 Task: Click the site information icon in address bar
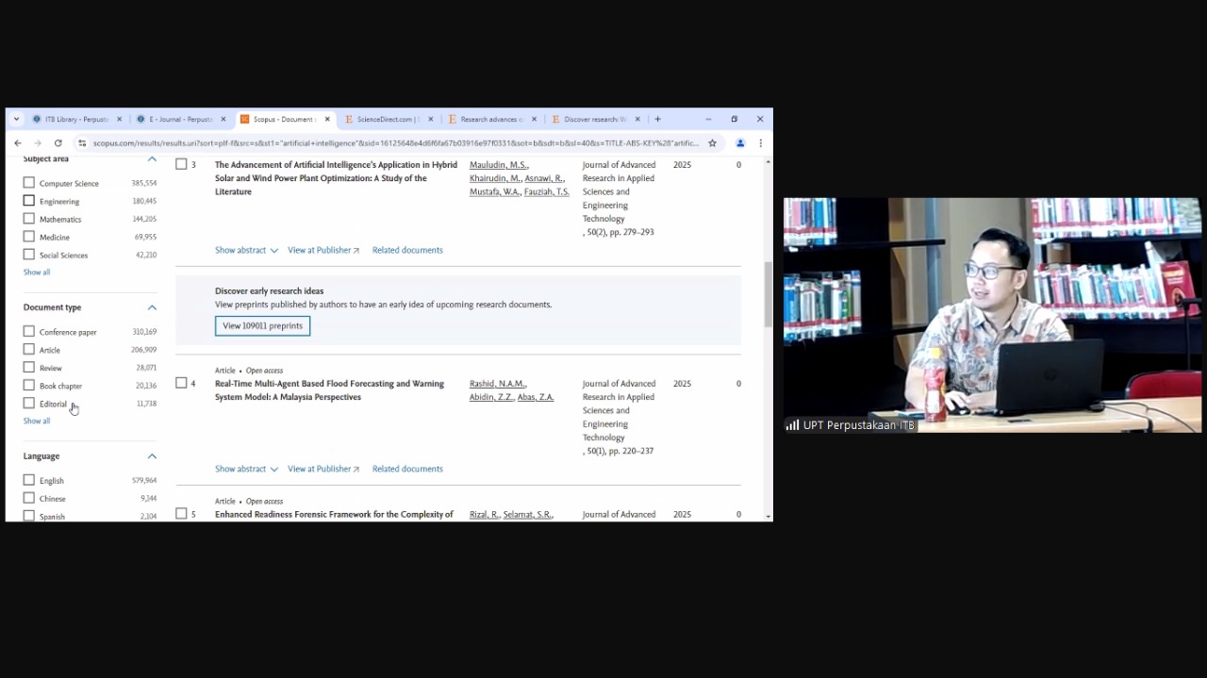[x=82, y=143]
